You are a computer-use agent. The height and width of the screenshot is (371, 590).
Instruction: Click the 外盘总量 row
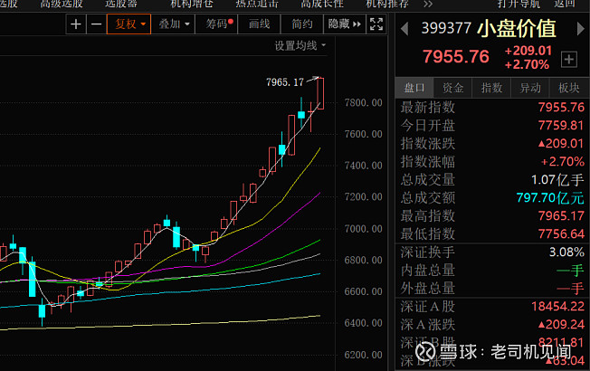(x=492, y=289)
